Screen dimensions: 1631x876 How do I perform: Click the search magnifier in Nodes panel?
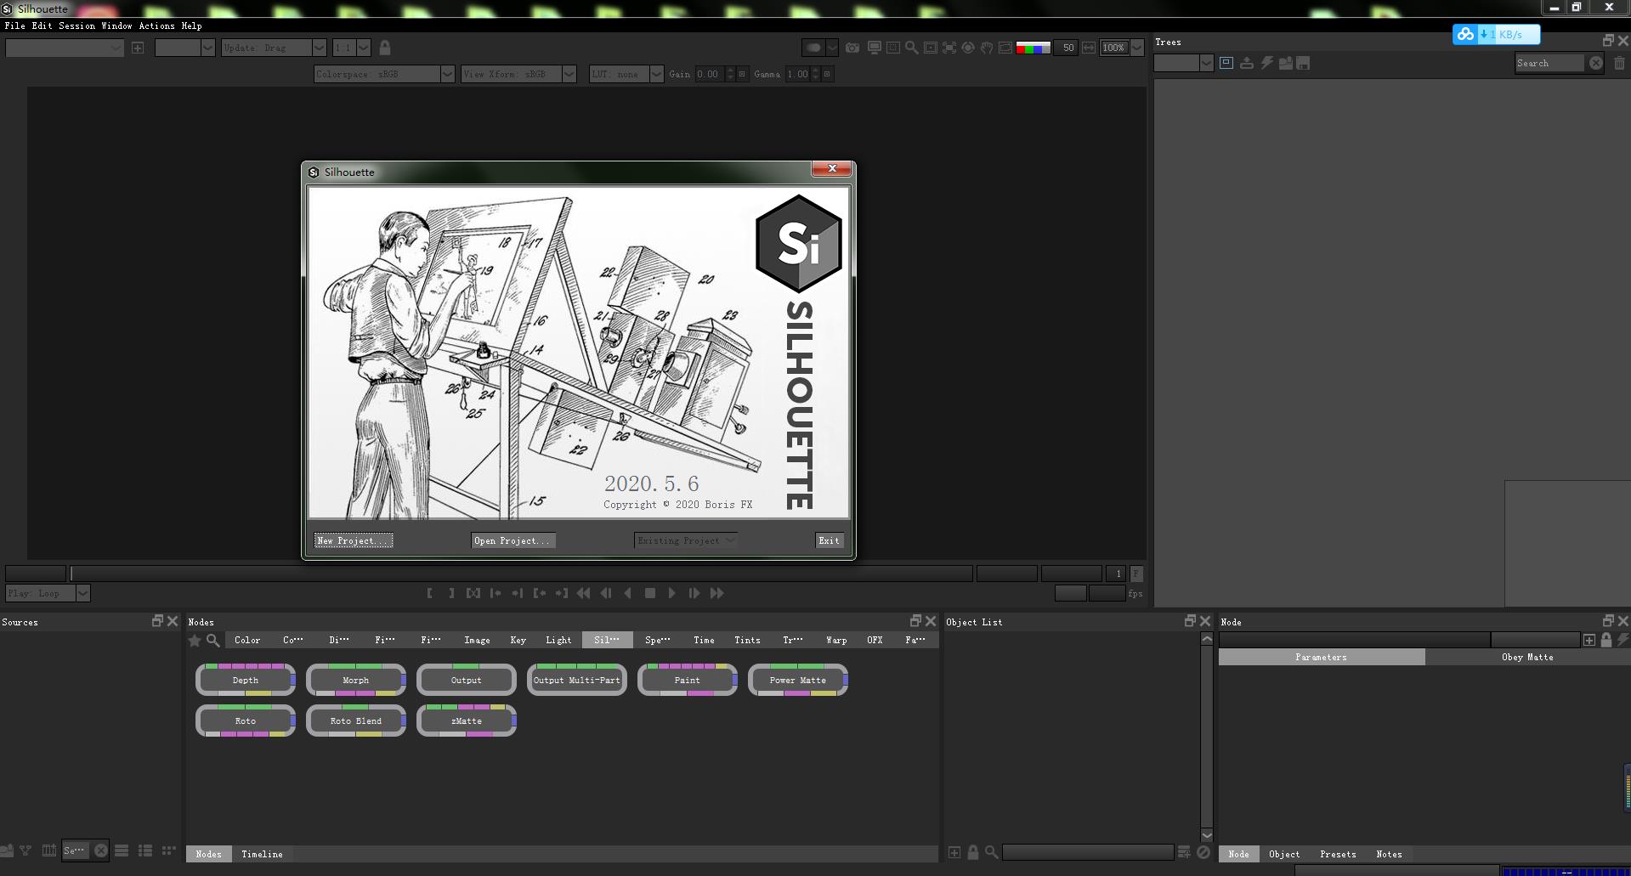pos(213,640)
